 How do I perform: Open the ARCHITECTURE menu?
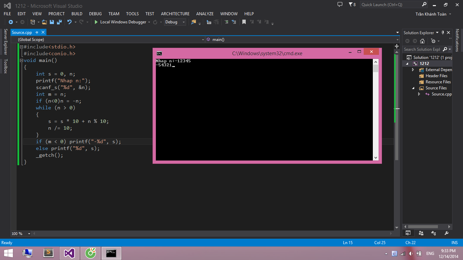click(175, 14)
